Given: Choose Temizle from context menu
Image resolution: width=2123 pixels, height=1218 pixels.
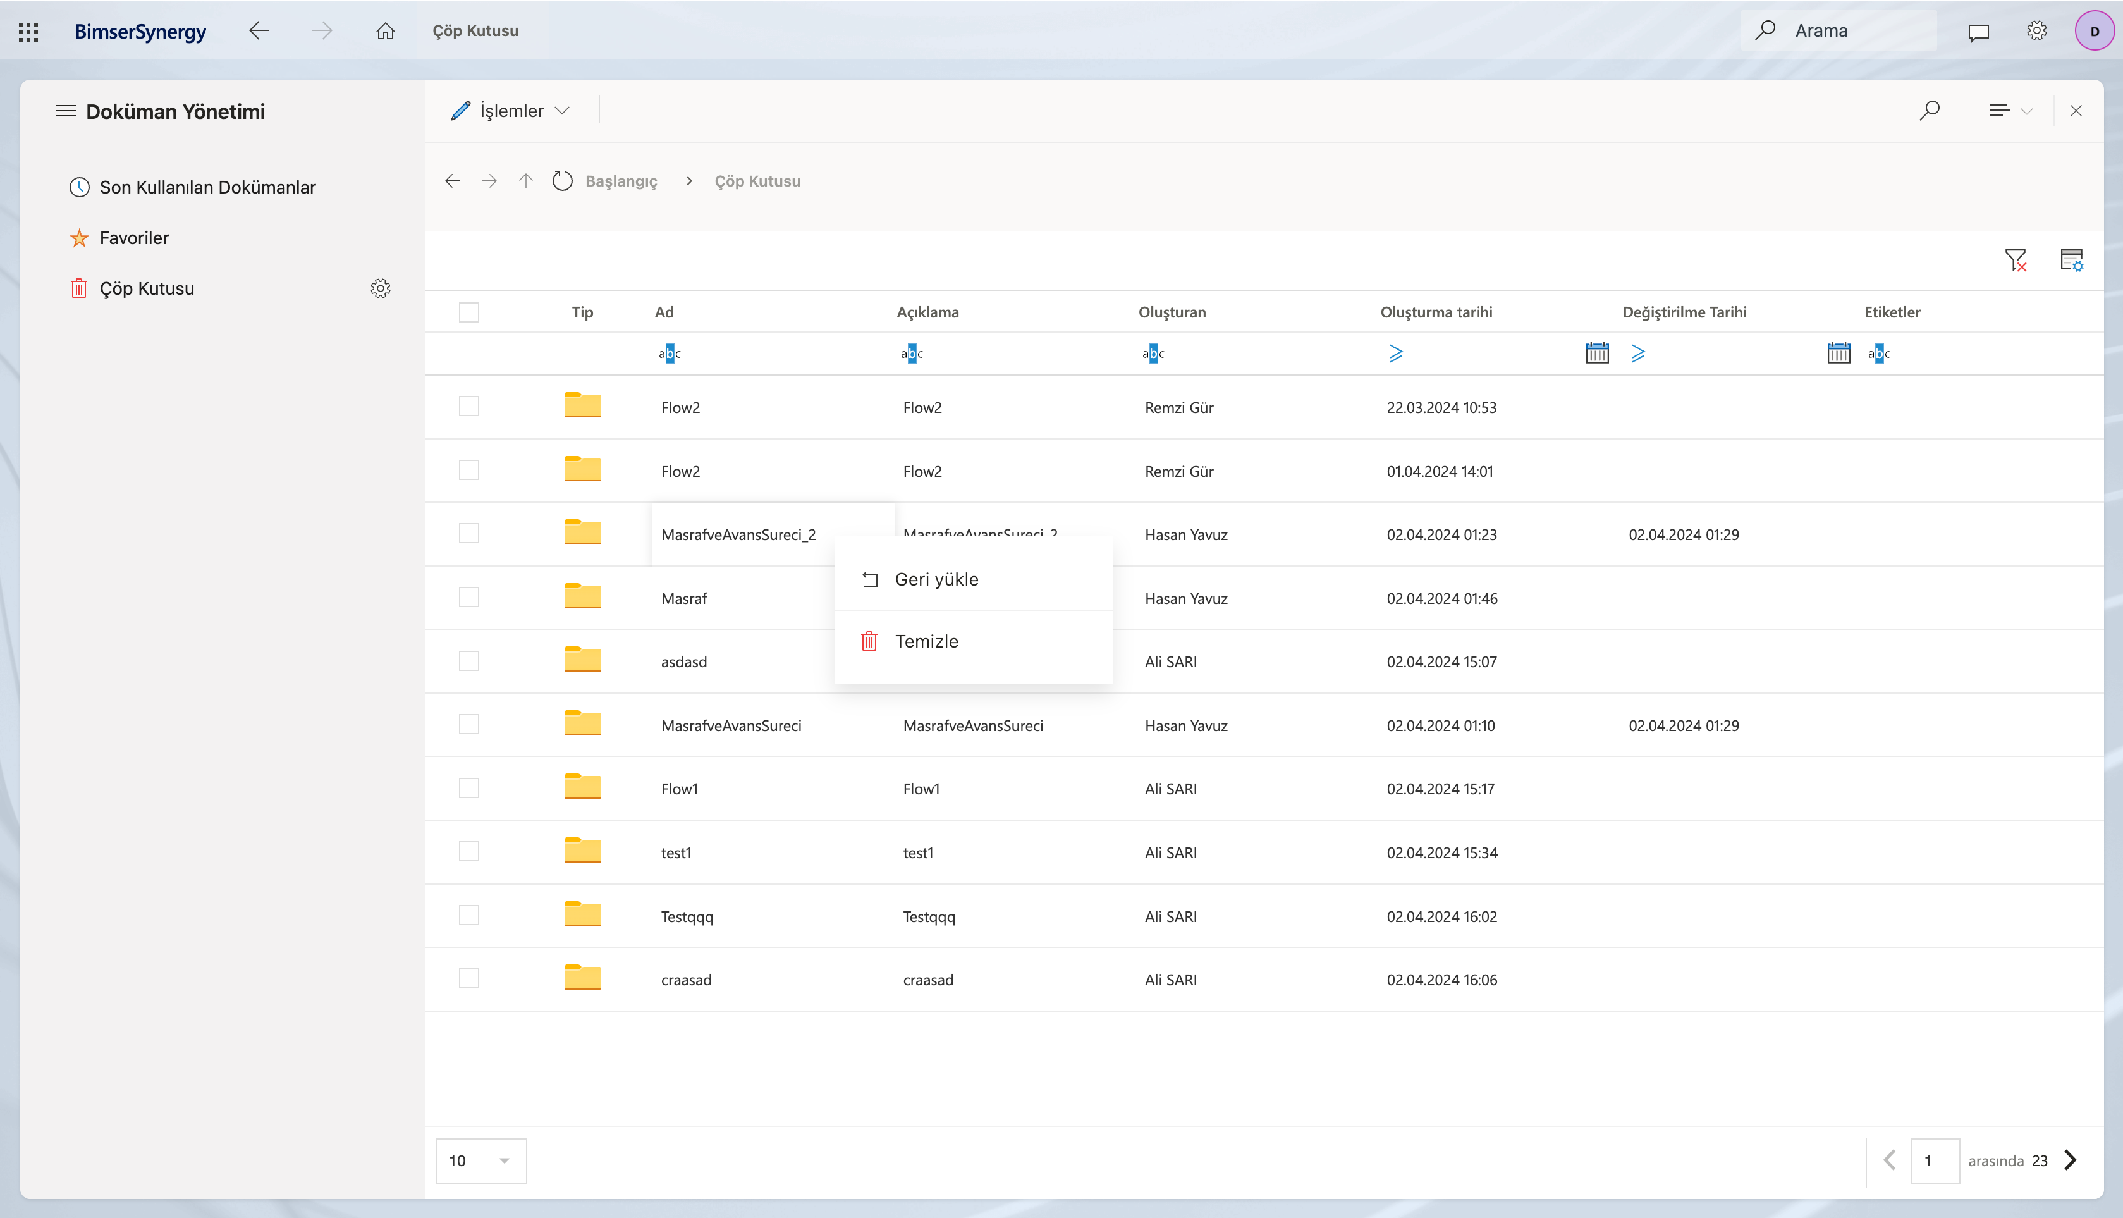Looking at the screenshot, I should pyautogui.click(x=973, y=641).
